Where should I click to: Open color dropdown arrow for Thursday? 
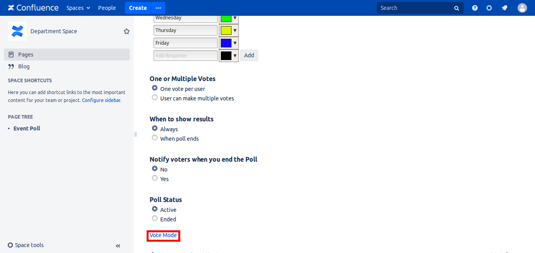point(235,30)
